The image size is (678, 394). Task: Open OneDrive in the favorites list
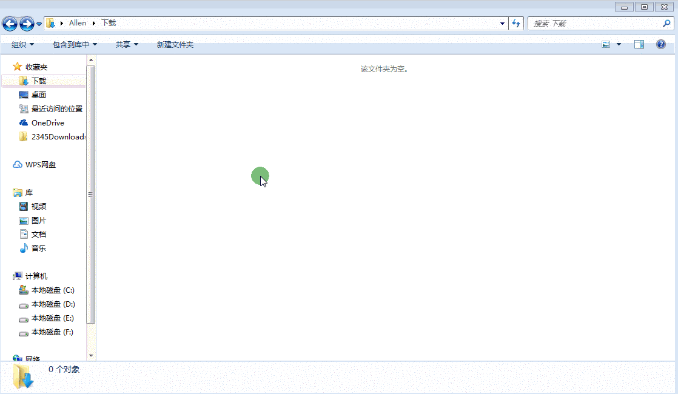point(47,122)
